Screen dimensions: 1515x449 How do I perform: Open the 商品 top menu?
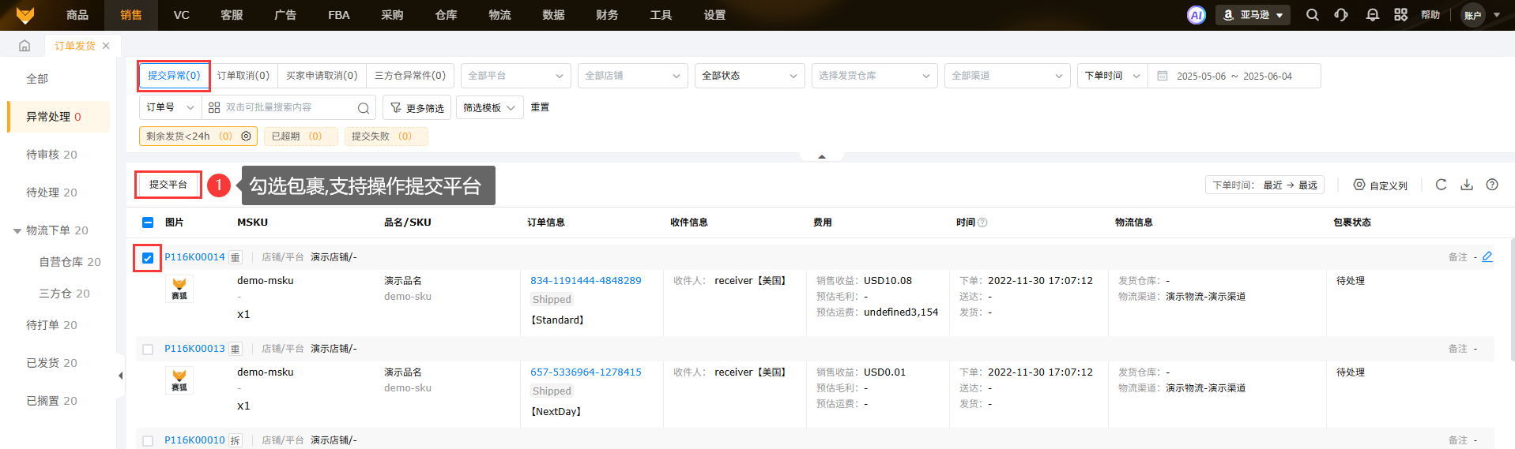[77, 15]
